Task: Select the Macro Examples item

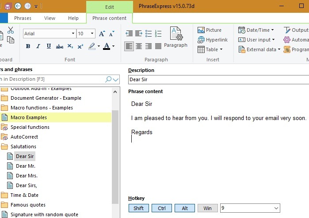Action: coord(29,117)
